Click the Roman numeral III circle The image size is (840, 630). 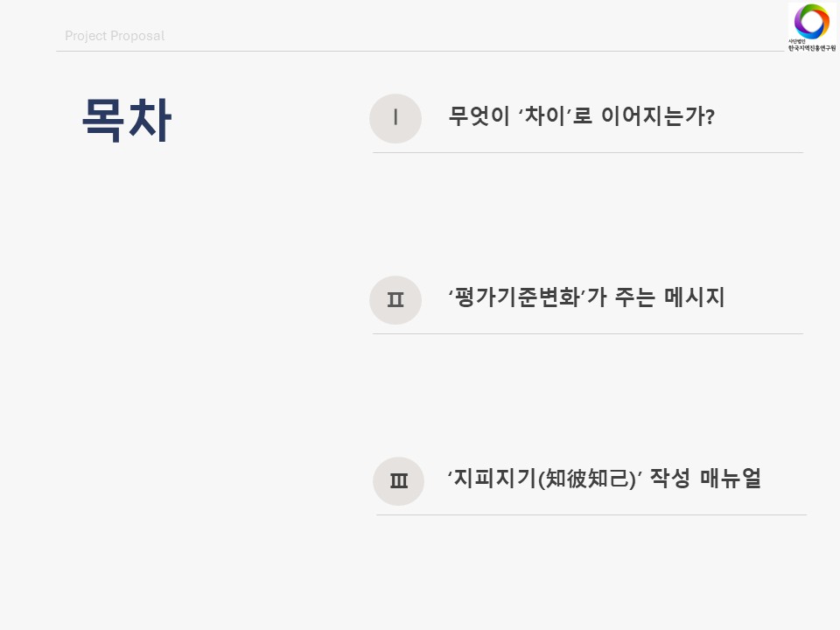click(x=398, y=480)
